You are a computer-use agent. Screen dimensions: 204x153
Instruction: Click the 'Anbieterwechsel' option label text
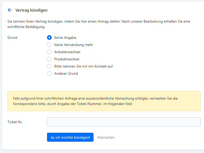(x=67, y=52)
